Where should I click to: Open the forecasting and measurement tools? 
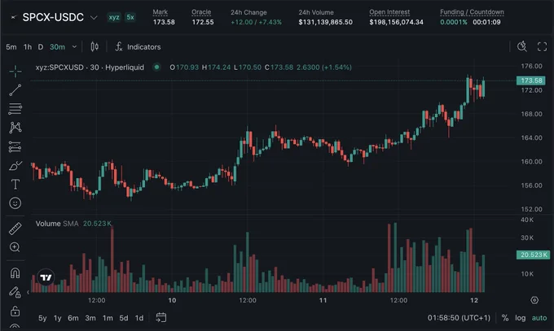coord(15,146)
